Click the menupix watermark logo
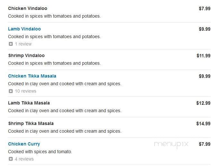 click(171, 145)
